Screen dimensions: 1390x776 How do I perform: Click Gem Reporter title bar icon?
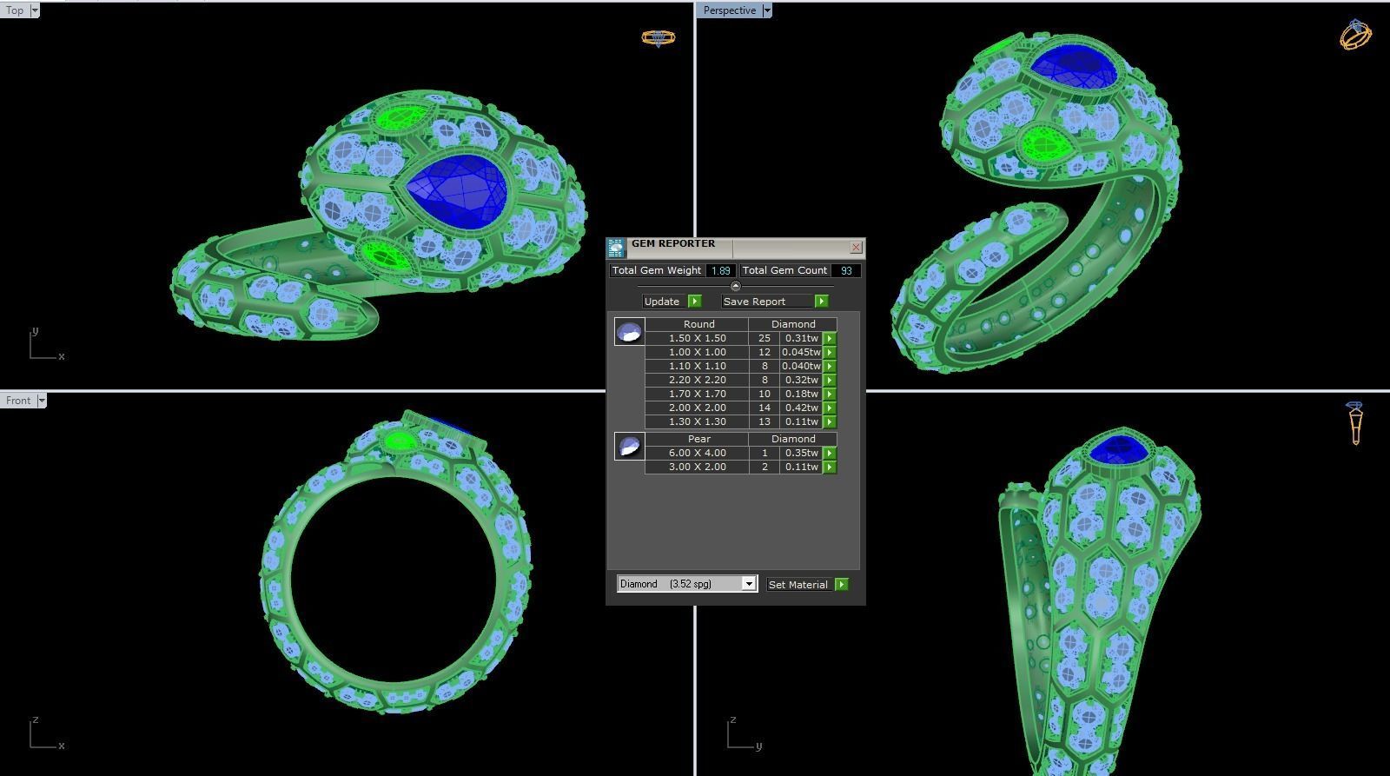(x=616, y=248)
